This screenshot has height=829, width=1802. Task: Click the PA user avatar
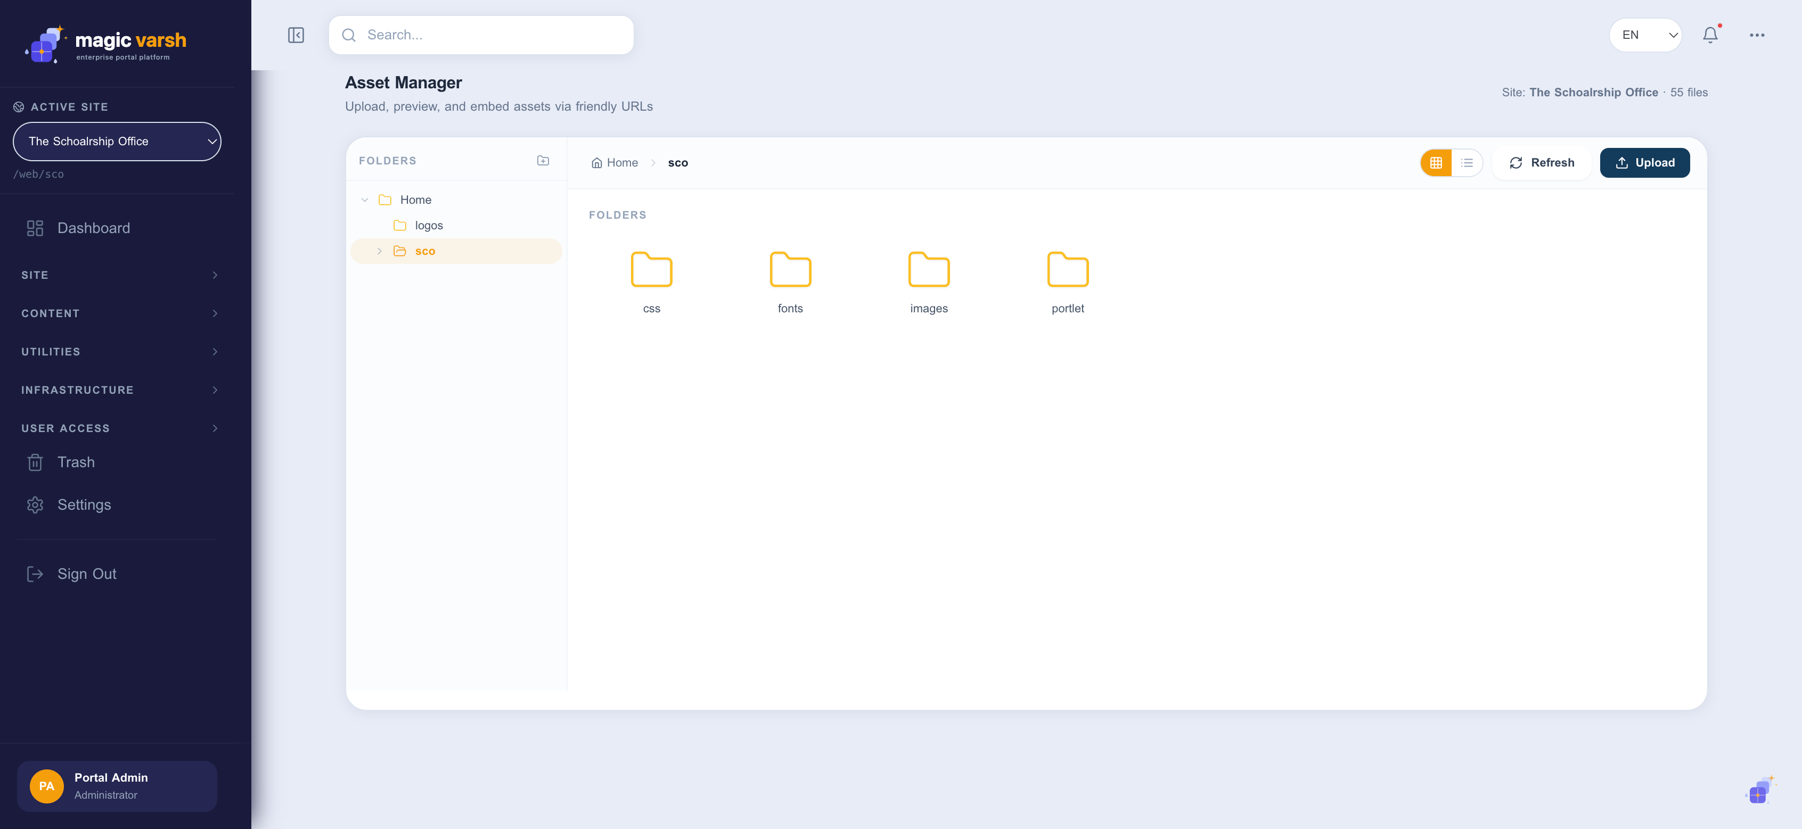click(47, 786)
